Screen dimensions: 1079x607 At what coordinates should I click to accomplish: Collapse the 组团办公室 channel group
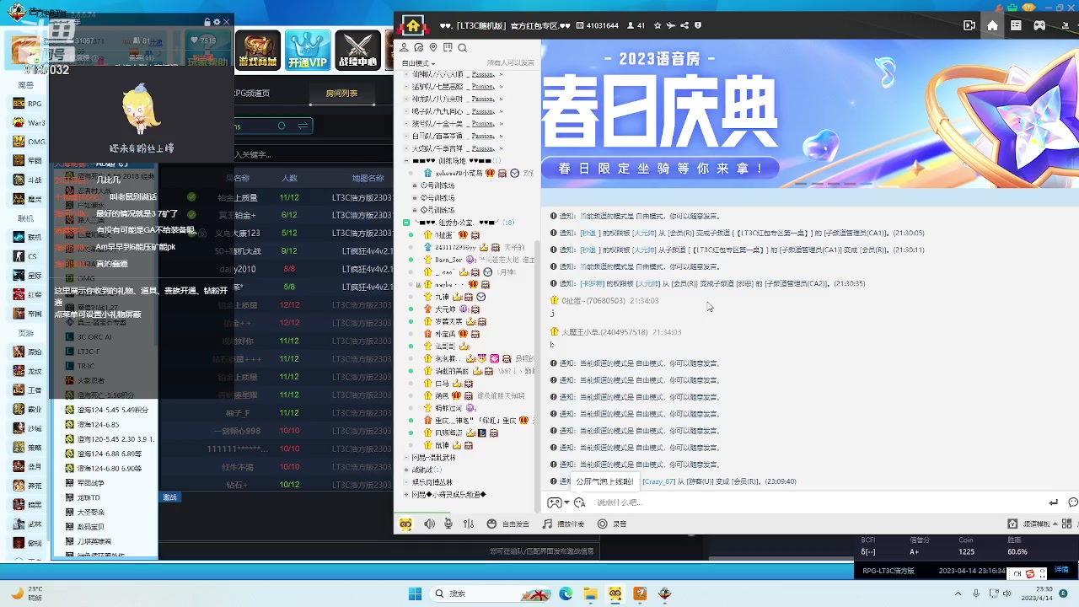[x=406, y=223]
